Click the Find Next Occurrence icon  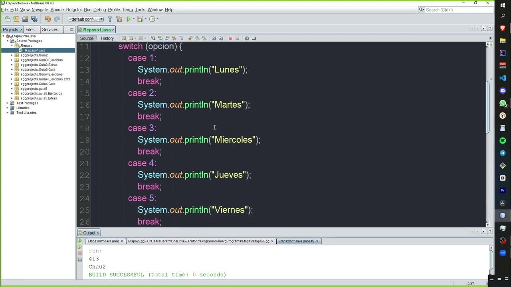point(167,38)
